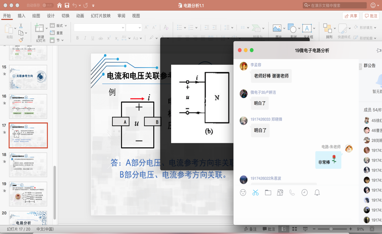
Task: Click the format painter brush icon
Action: [21, 40]
